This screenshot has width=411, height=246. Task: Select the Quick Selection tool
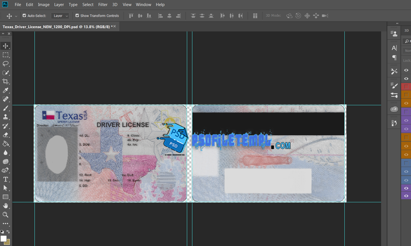pyautogui.click(x=5, y=73)
